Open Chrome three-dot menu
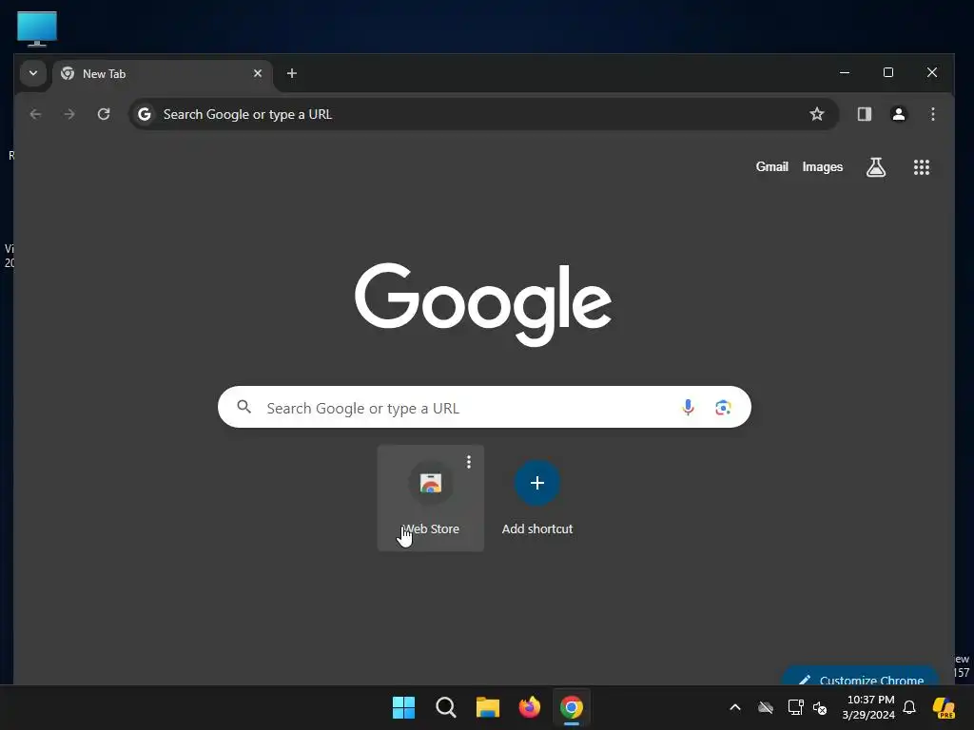 932,114
